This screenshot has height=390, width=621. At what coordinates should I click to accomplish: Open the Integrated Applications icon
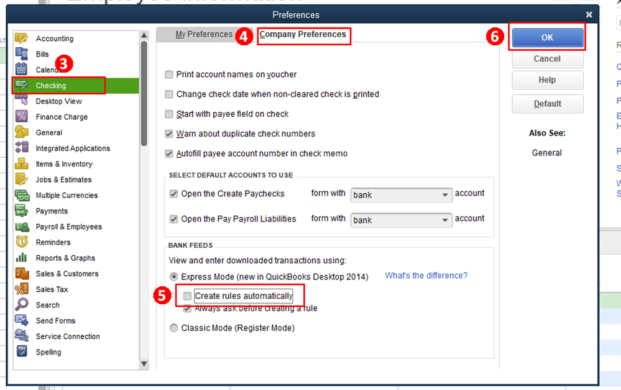coord(21,148)
